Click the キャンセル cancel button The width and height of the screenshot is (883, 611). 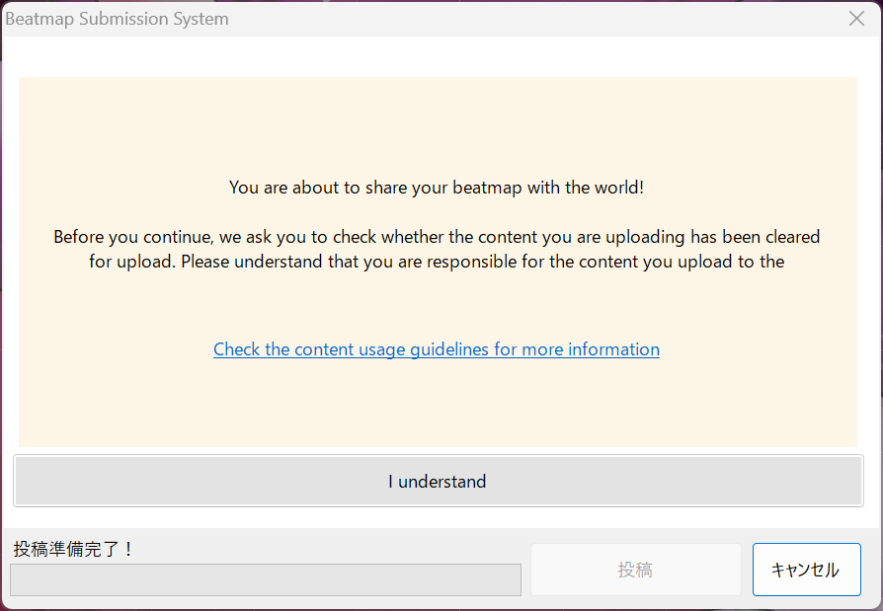tap(806, 570)
